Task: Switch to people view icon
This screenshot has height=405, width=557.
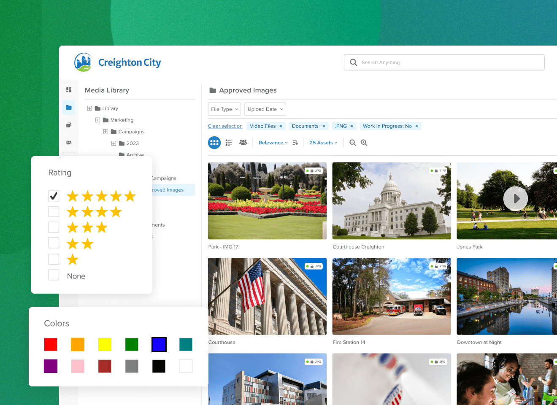Action: pyautogui.click(x=243, y=143)
